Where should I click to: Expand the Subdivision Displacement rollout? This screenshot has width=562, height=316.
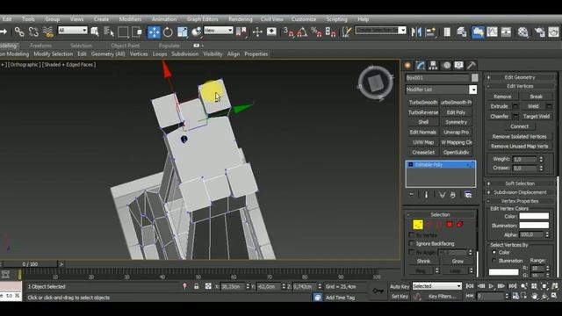(x=520, y=192)
